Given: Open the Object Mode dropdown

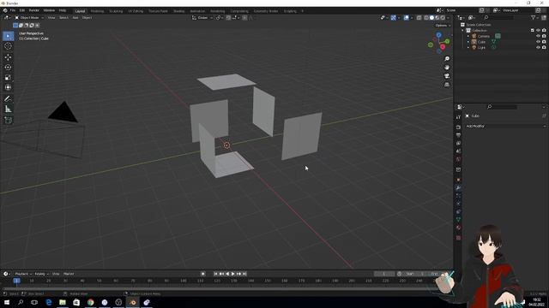Looking at the screenshot, I should click(x=29, y=18).
